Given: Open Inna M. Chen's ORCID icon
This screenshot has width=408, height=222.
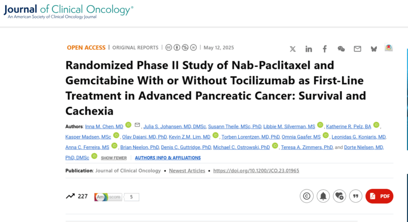Looking at the screenshot, I should 129,125.
